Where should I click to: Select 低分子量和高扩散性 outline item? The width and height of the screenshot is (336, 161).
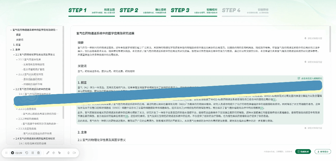click(x=34, y=69)
